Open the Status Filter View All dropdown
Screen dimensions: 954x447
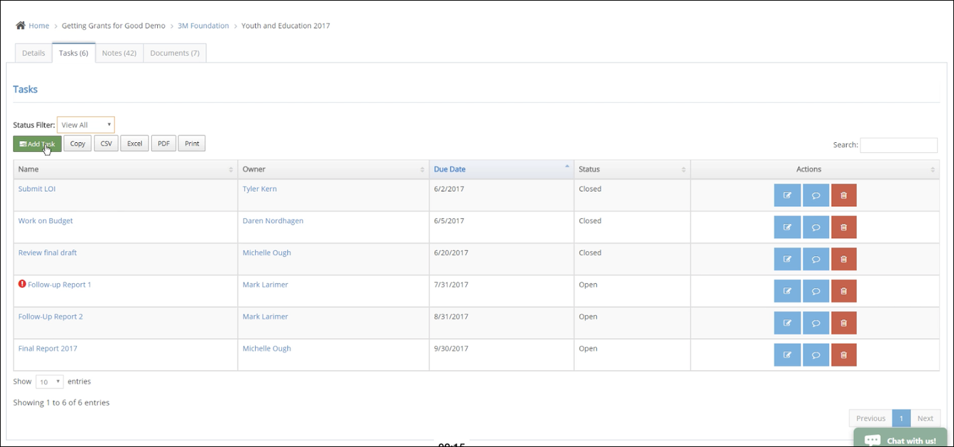85,125
